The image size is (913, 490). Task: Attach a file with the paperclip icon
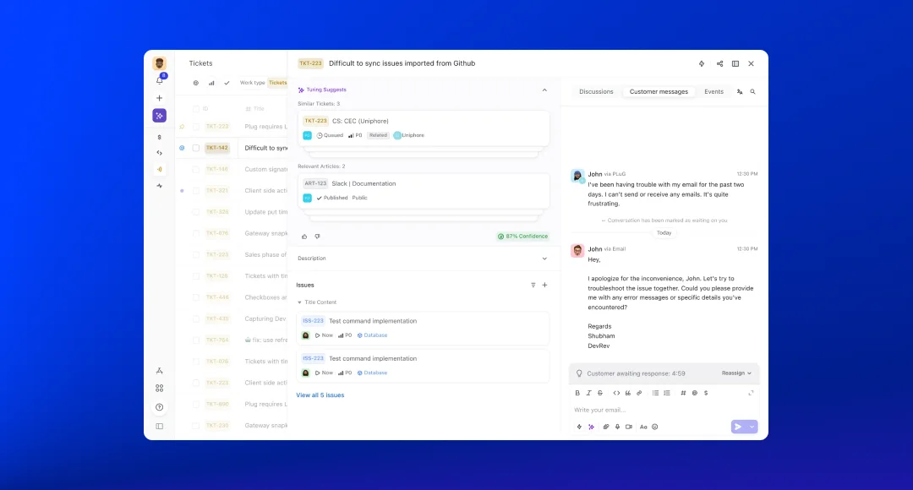pos(606,427)
